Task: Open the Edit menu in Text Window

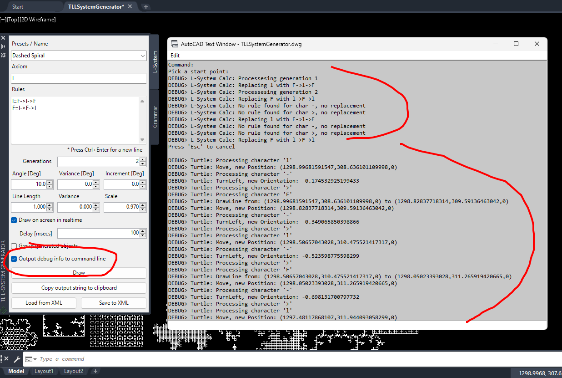Action: (175, 56)
